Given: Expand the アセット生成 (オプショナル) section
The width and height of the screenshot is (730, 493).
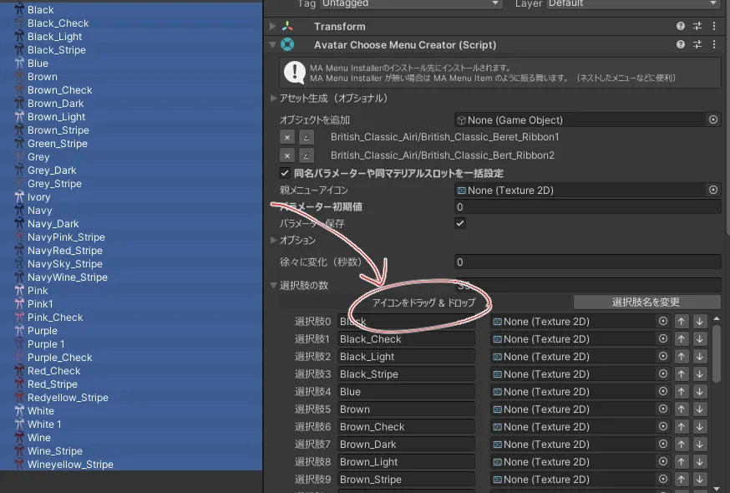Looking at the screenshot, I should (x=273, y=99).
